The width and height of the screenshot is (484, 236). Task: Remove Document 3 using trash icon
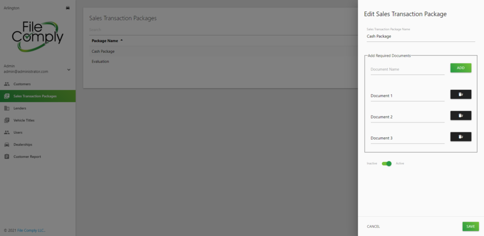(460, 137)
